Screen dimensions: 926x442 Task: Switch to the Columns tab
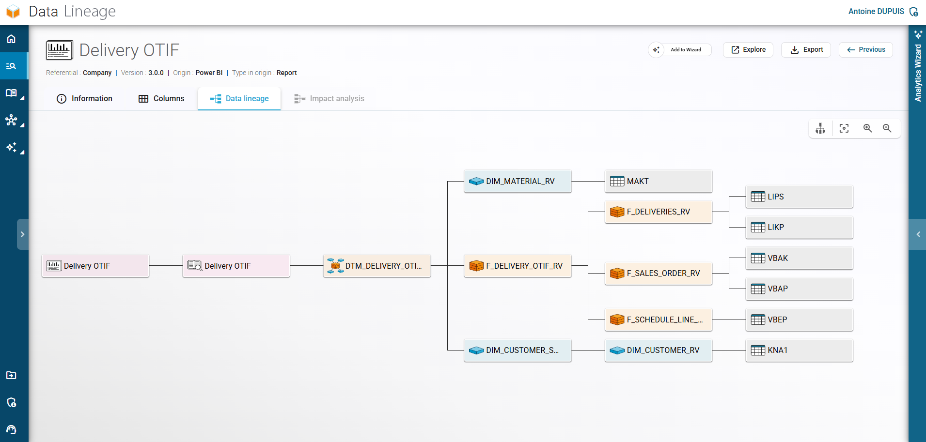(161, 99)
